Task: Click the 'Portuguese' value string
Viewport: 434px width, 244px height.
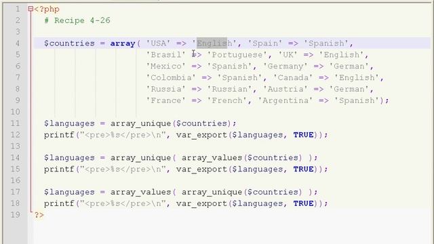Action: pyautogui.click(x=237, y=55)
